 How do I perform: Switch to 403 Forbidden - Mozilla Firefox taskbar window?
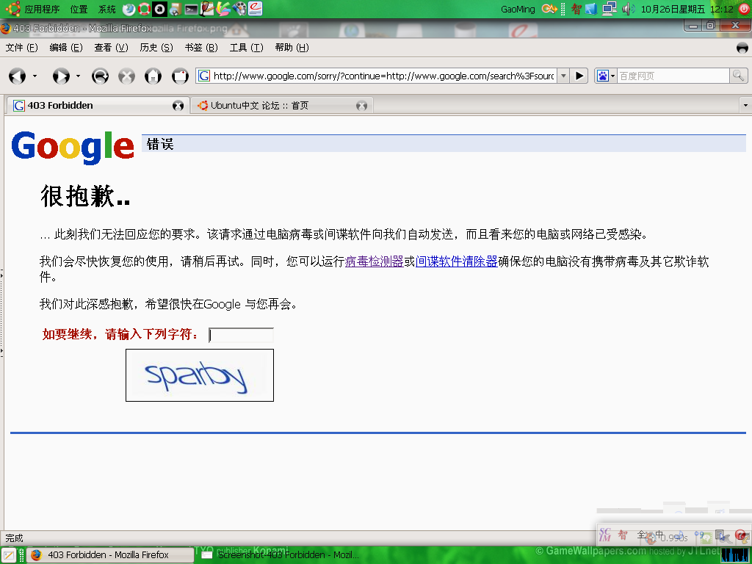[x=110, y=555]
